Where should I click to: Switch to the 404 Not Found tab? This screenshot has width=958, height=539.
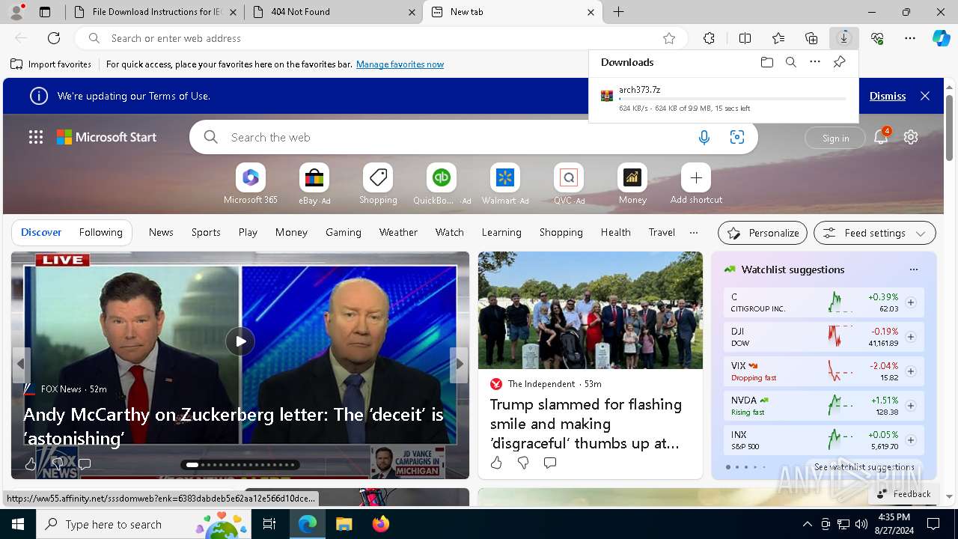pyautogui.click(x=333, y=12)
